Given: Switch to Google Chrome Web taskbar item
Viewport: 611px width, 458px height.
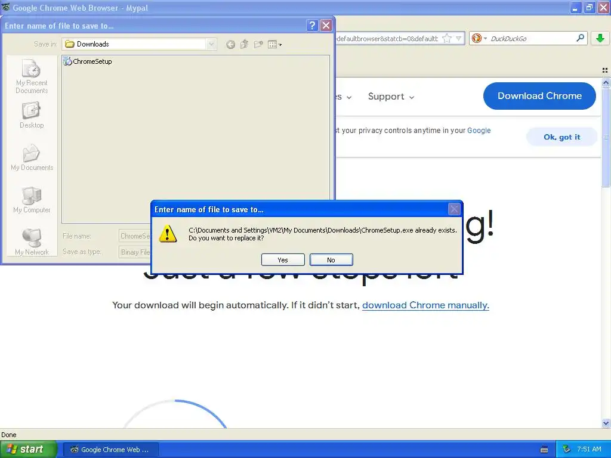Looking at the screenshot, I should [110, 450].
